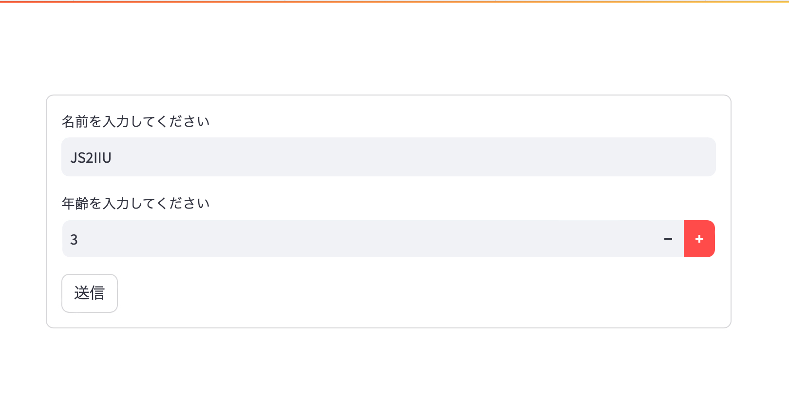Click the − icon beside the red button
Image resolution: width=789 pixels, height=420 pixels.
(x=668, y=239)
